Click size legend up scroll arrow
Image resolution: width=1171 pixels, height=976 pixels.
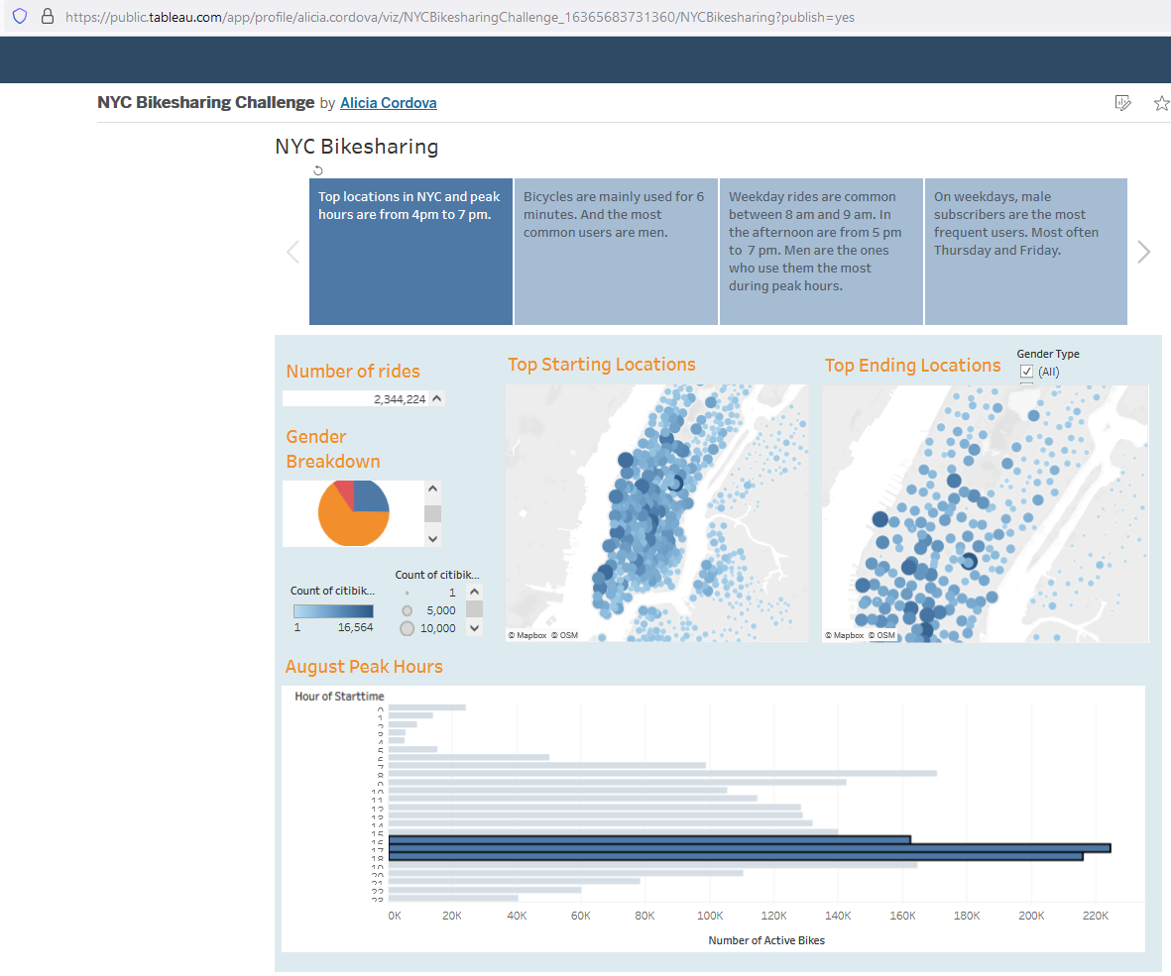click(474, 592)
